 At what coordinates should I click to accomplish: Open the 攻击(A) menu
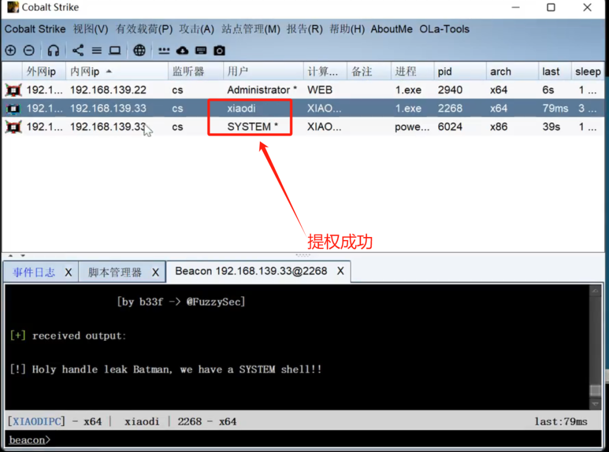pos(196,29)
